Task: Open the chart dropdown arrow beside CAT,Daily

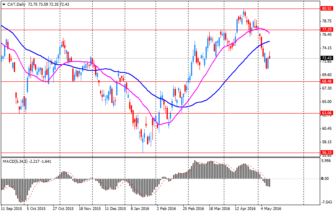Action: coord(4,4)
